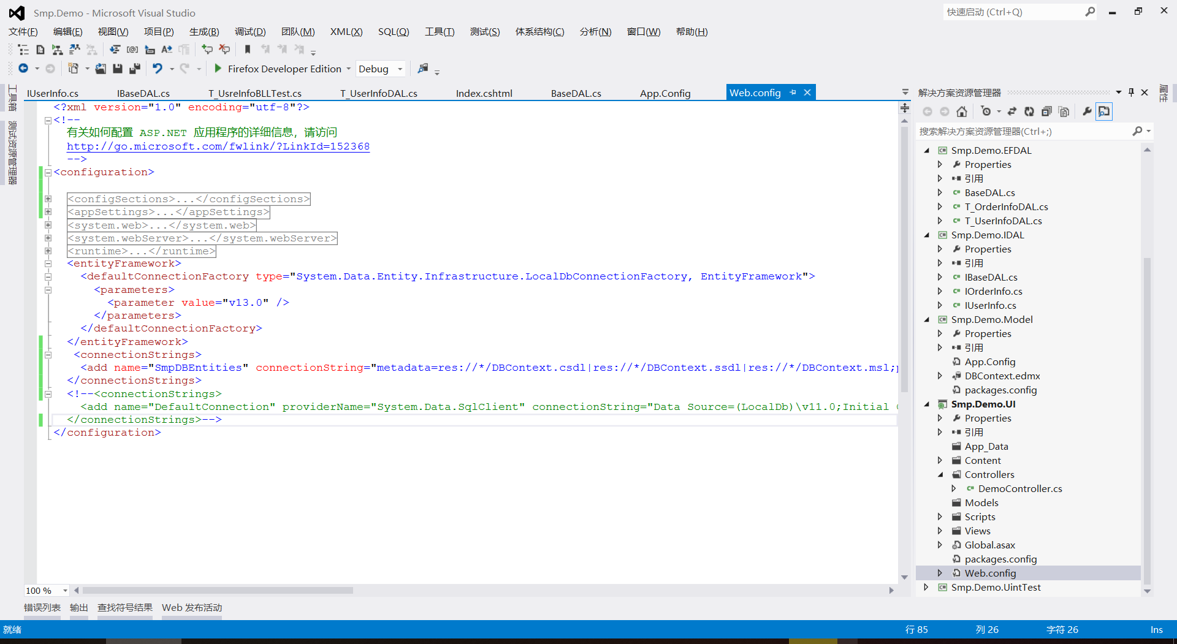Open the 输出 Output panel
Screen dimensions: 1177x644
tap(78, 607)
